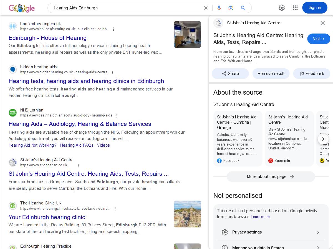Open more options for The Hearing Clinic UK result
The width and height of the screenshot is (333, 249).
(x=115, y=209)
